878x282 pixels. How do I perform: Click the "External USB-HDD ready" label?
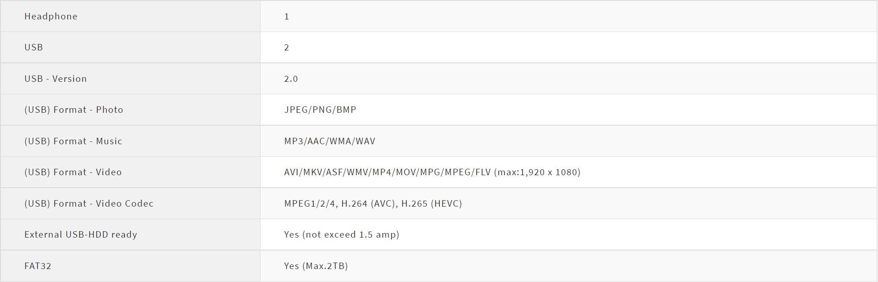coord(81,234)
